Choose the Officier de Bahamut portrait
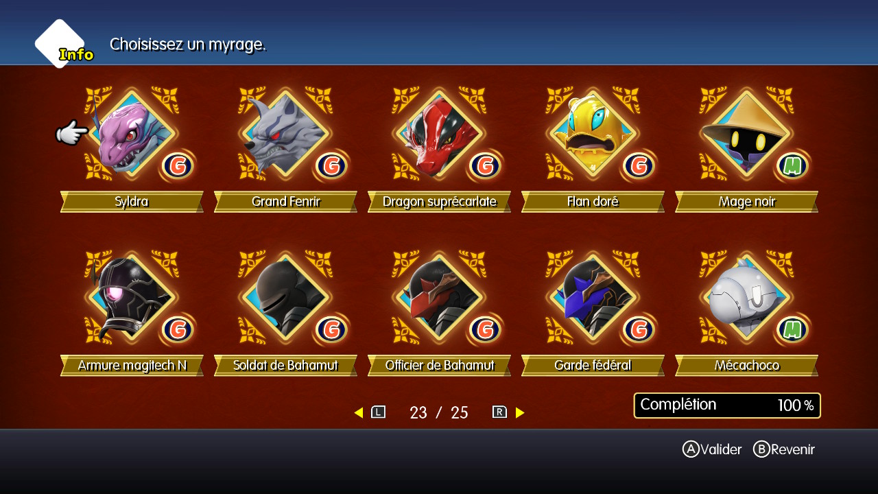 point(439,298)
